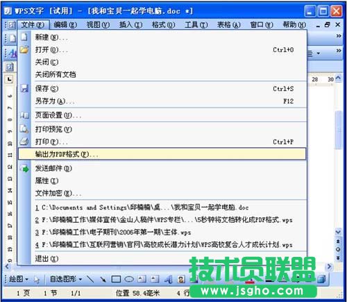Choose 打开(O)... menu entry
This screenshot has height=302, width=347.
[162, 50]
